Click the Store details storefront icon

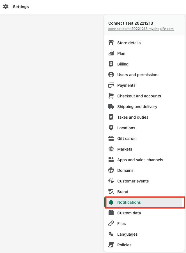111,43
